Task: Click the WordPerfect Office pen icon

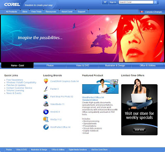Action: (46, 127)
